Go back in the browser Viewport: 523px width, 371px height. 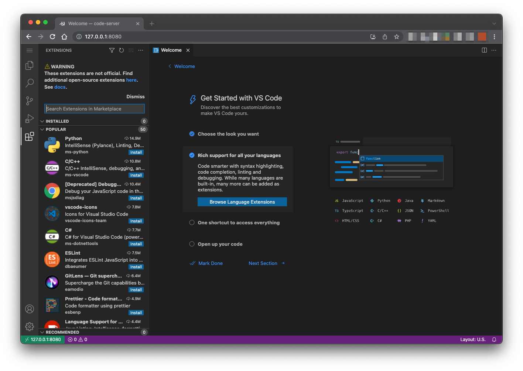click(x=29, y=37)
